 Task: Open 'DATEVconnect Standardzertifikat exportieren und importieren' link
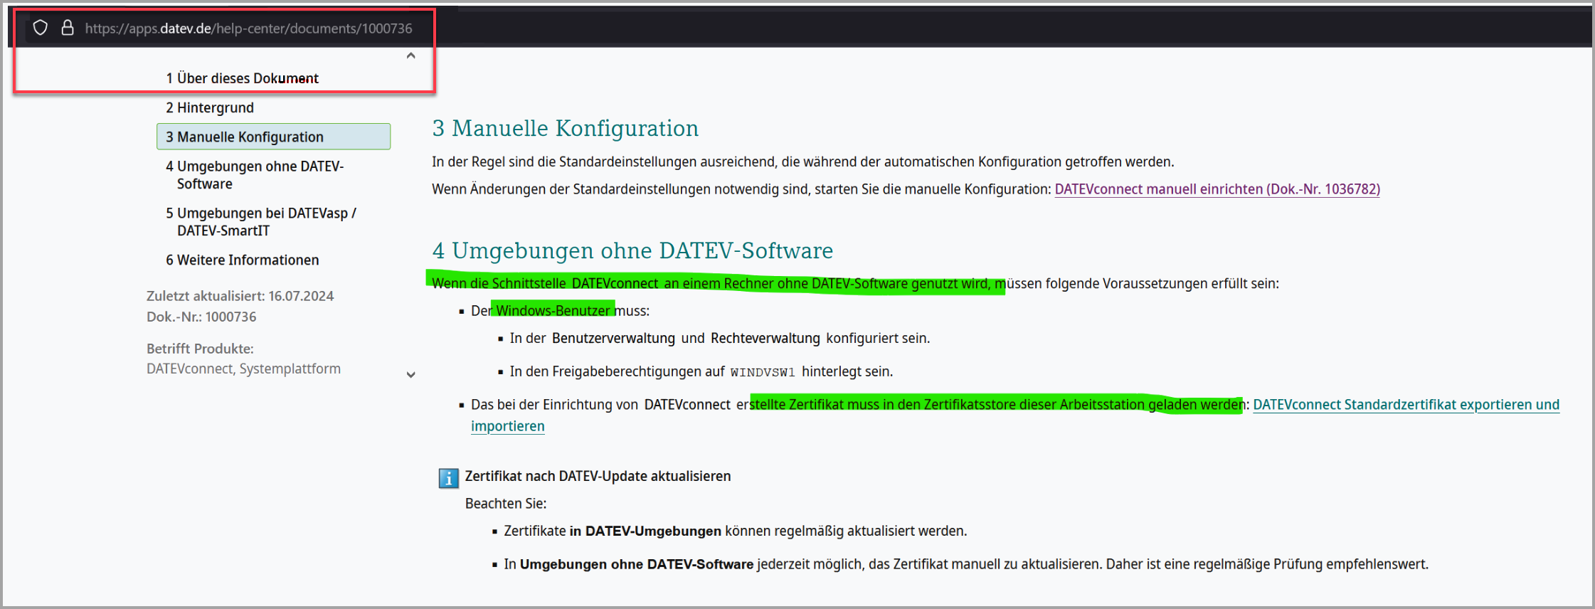[1405, 405]
